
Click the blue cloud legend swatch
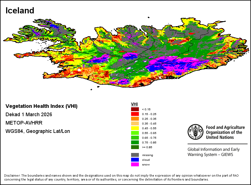(135, 160)
